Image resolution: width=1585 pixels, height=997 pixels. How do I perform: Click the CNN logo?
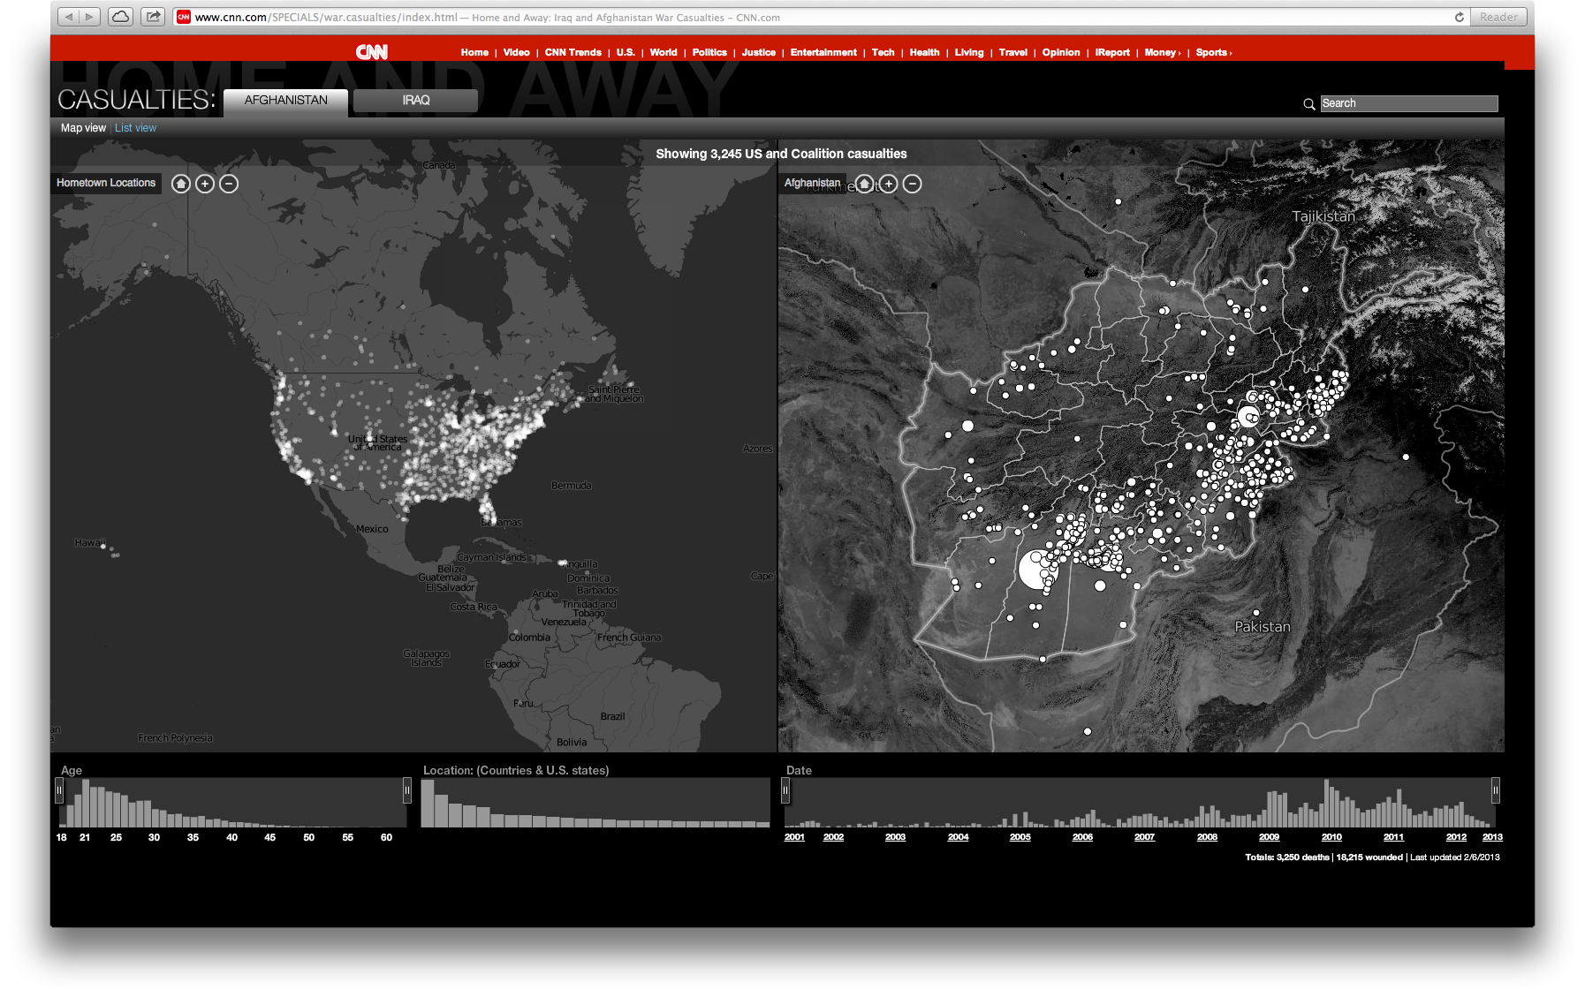[x=372, y=52]
